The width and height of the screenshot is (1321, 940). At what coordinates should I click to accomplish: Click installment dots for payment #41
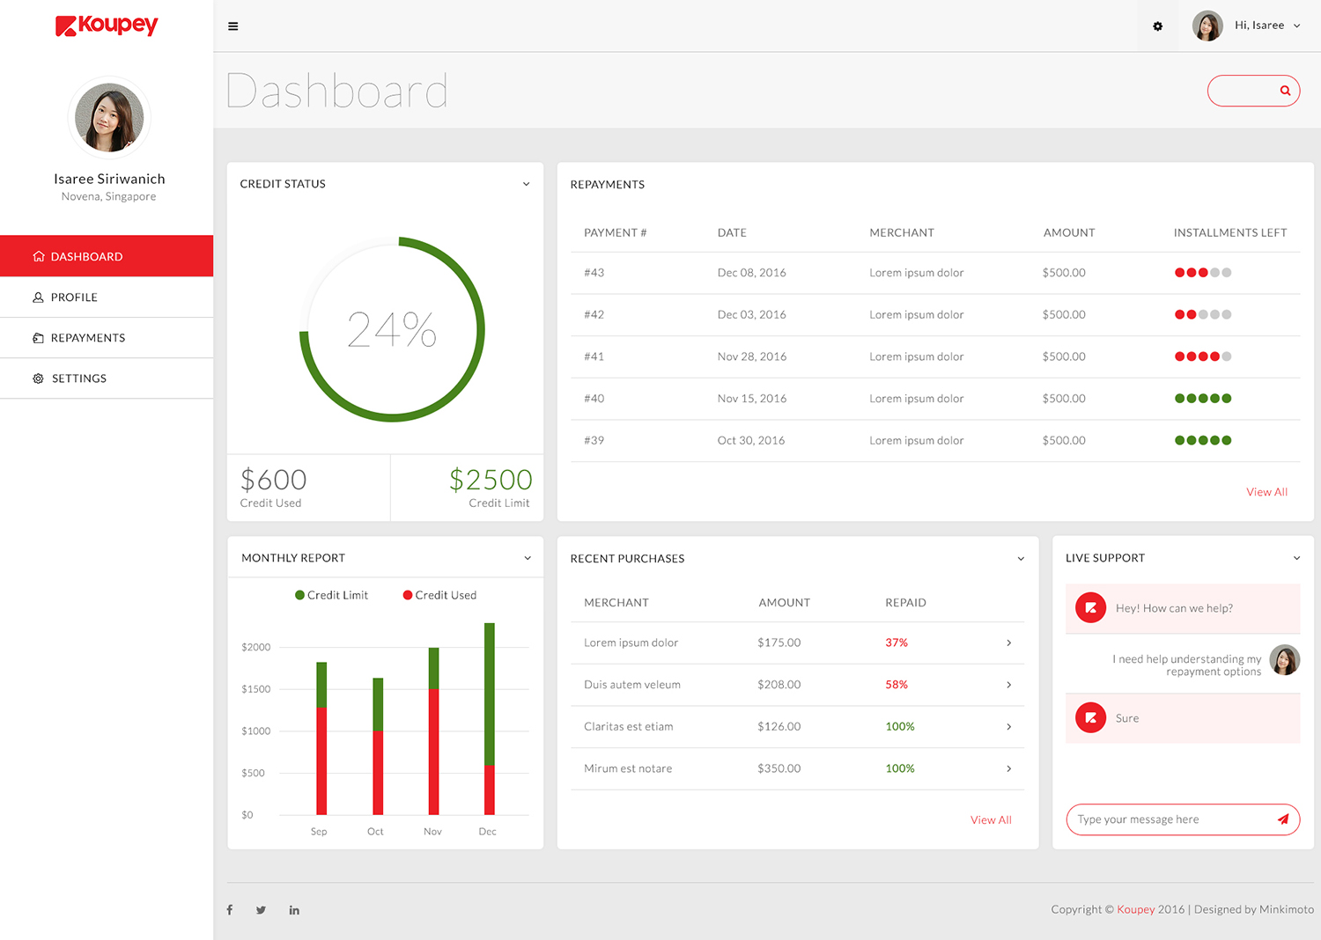click(x=1203, y=356)
